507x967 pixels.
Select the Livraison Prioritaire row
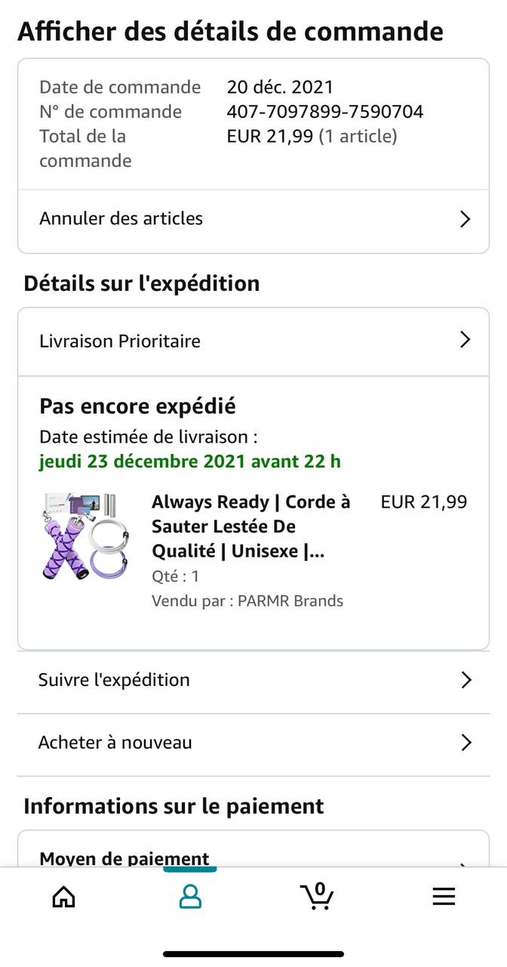tap(120, 341)
